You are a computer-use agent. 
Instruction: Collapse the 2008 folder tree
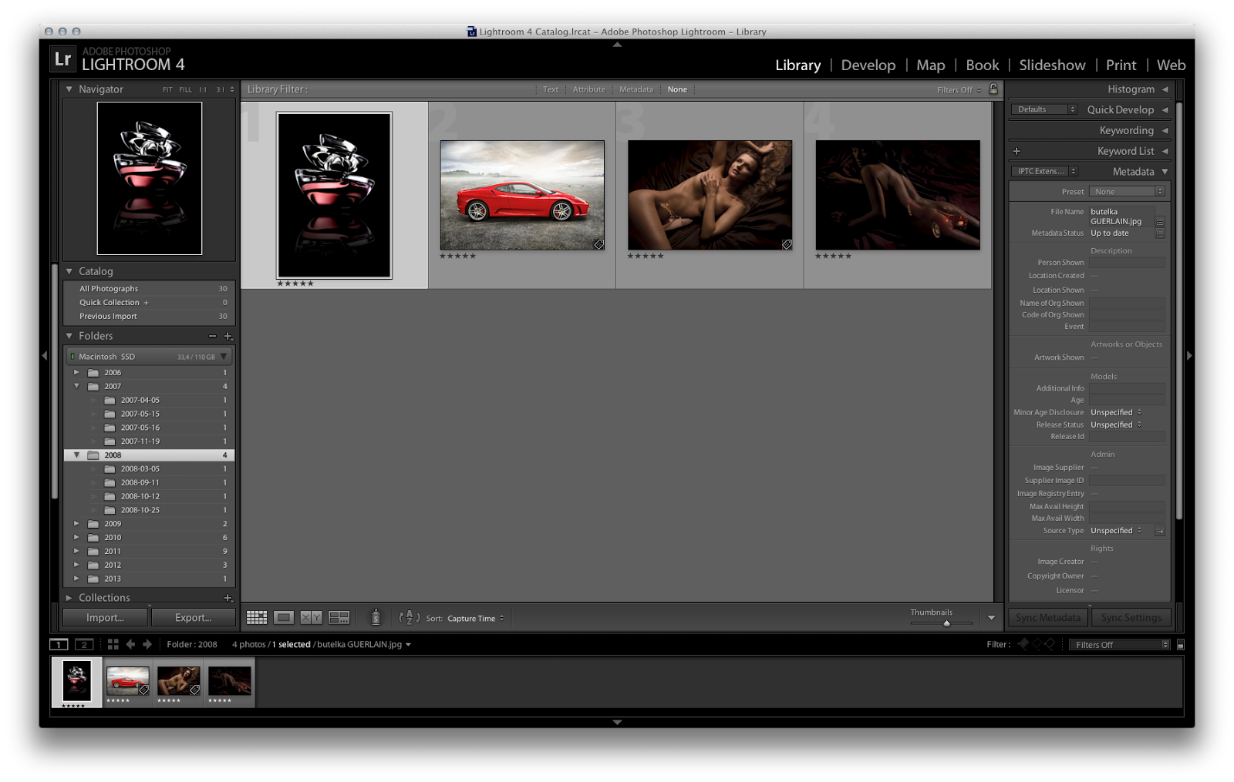point(76,455)
